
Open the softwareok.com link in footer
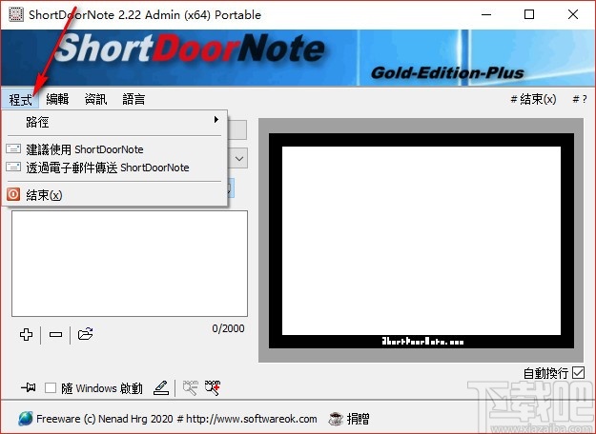click(251, 419)
